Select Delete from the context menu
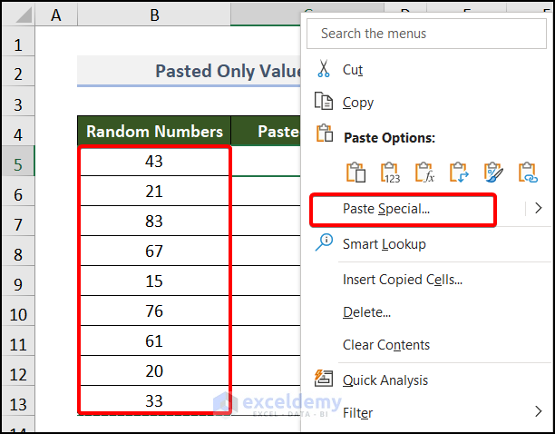This screenshot has width=555, height=434. (x=366, y=312)
